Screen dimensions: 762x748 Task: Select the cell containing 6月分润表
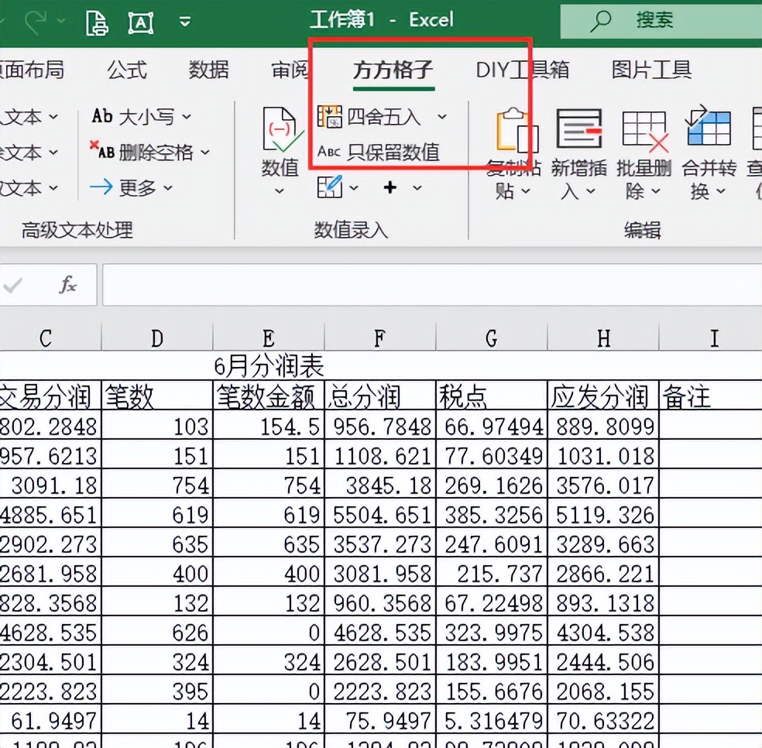[267, 365]
